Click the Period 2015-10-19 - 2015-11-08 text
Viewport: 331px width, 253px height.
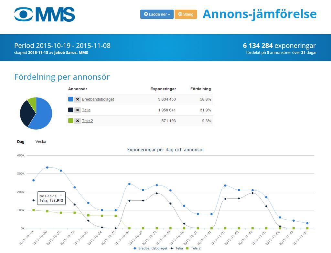click(x=62, y=45)
